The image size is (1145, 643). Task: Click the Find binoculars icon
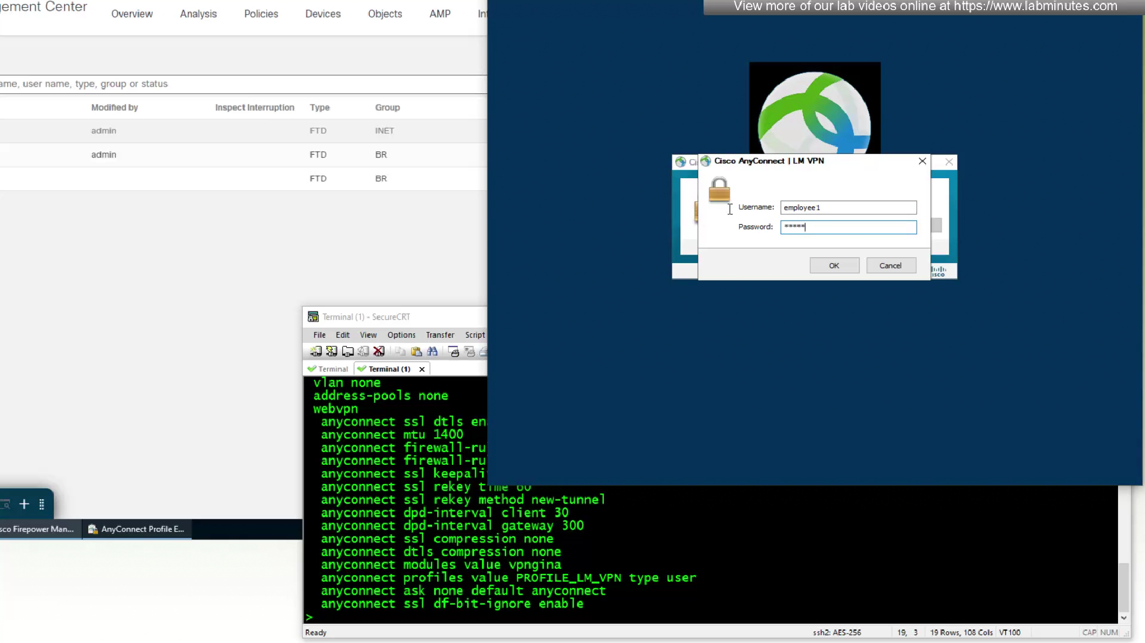pos(432,352)
